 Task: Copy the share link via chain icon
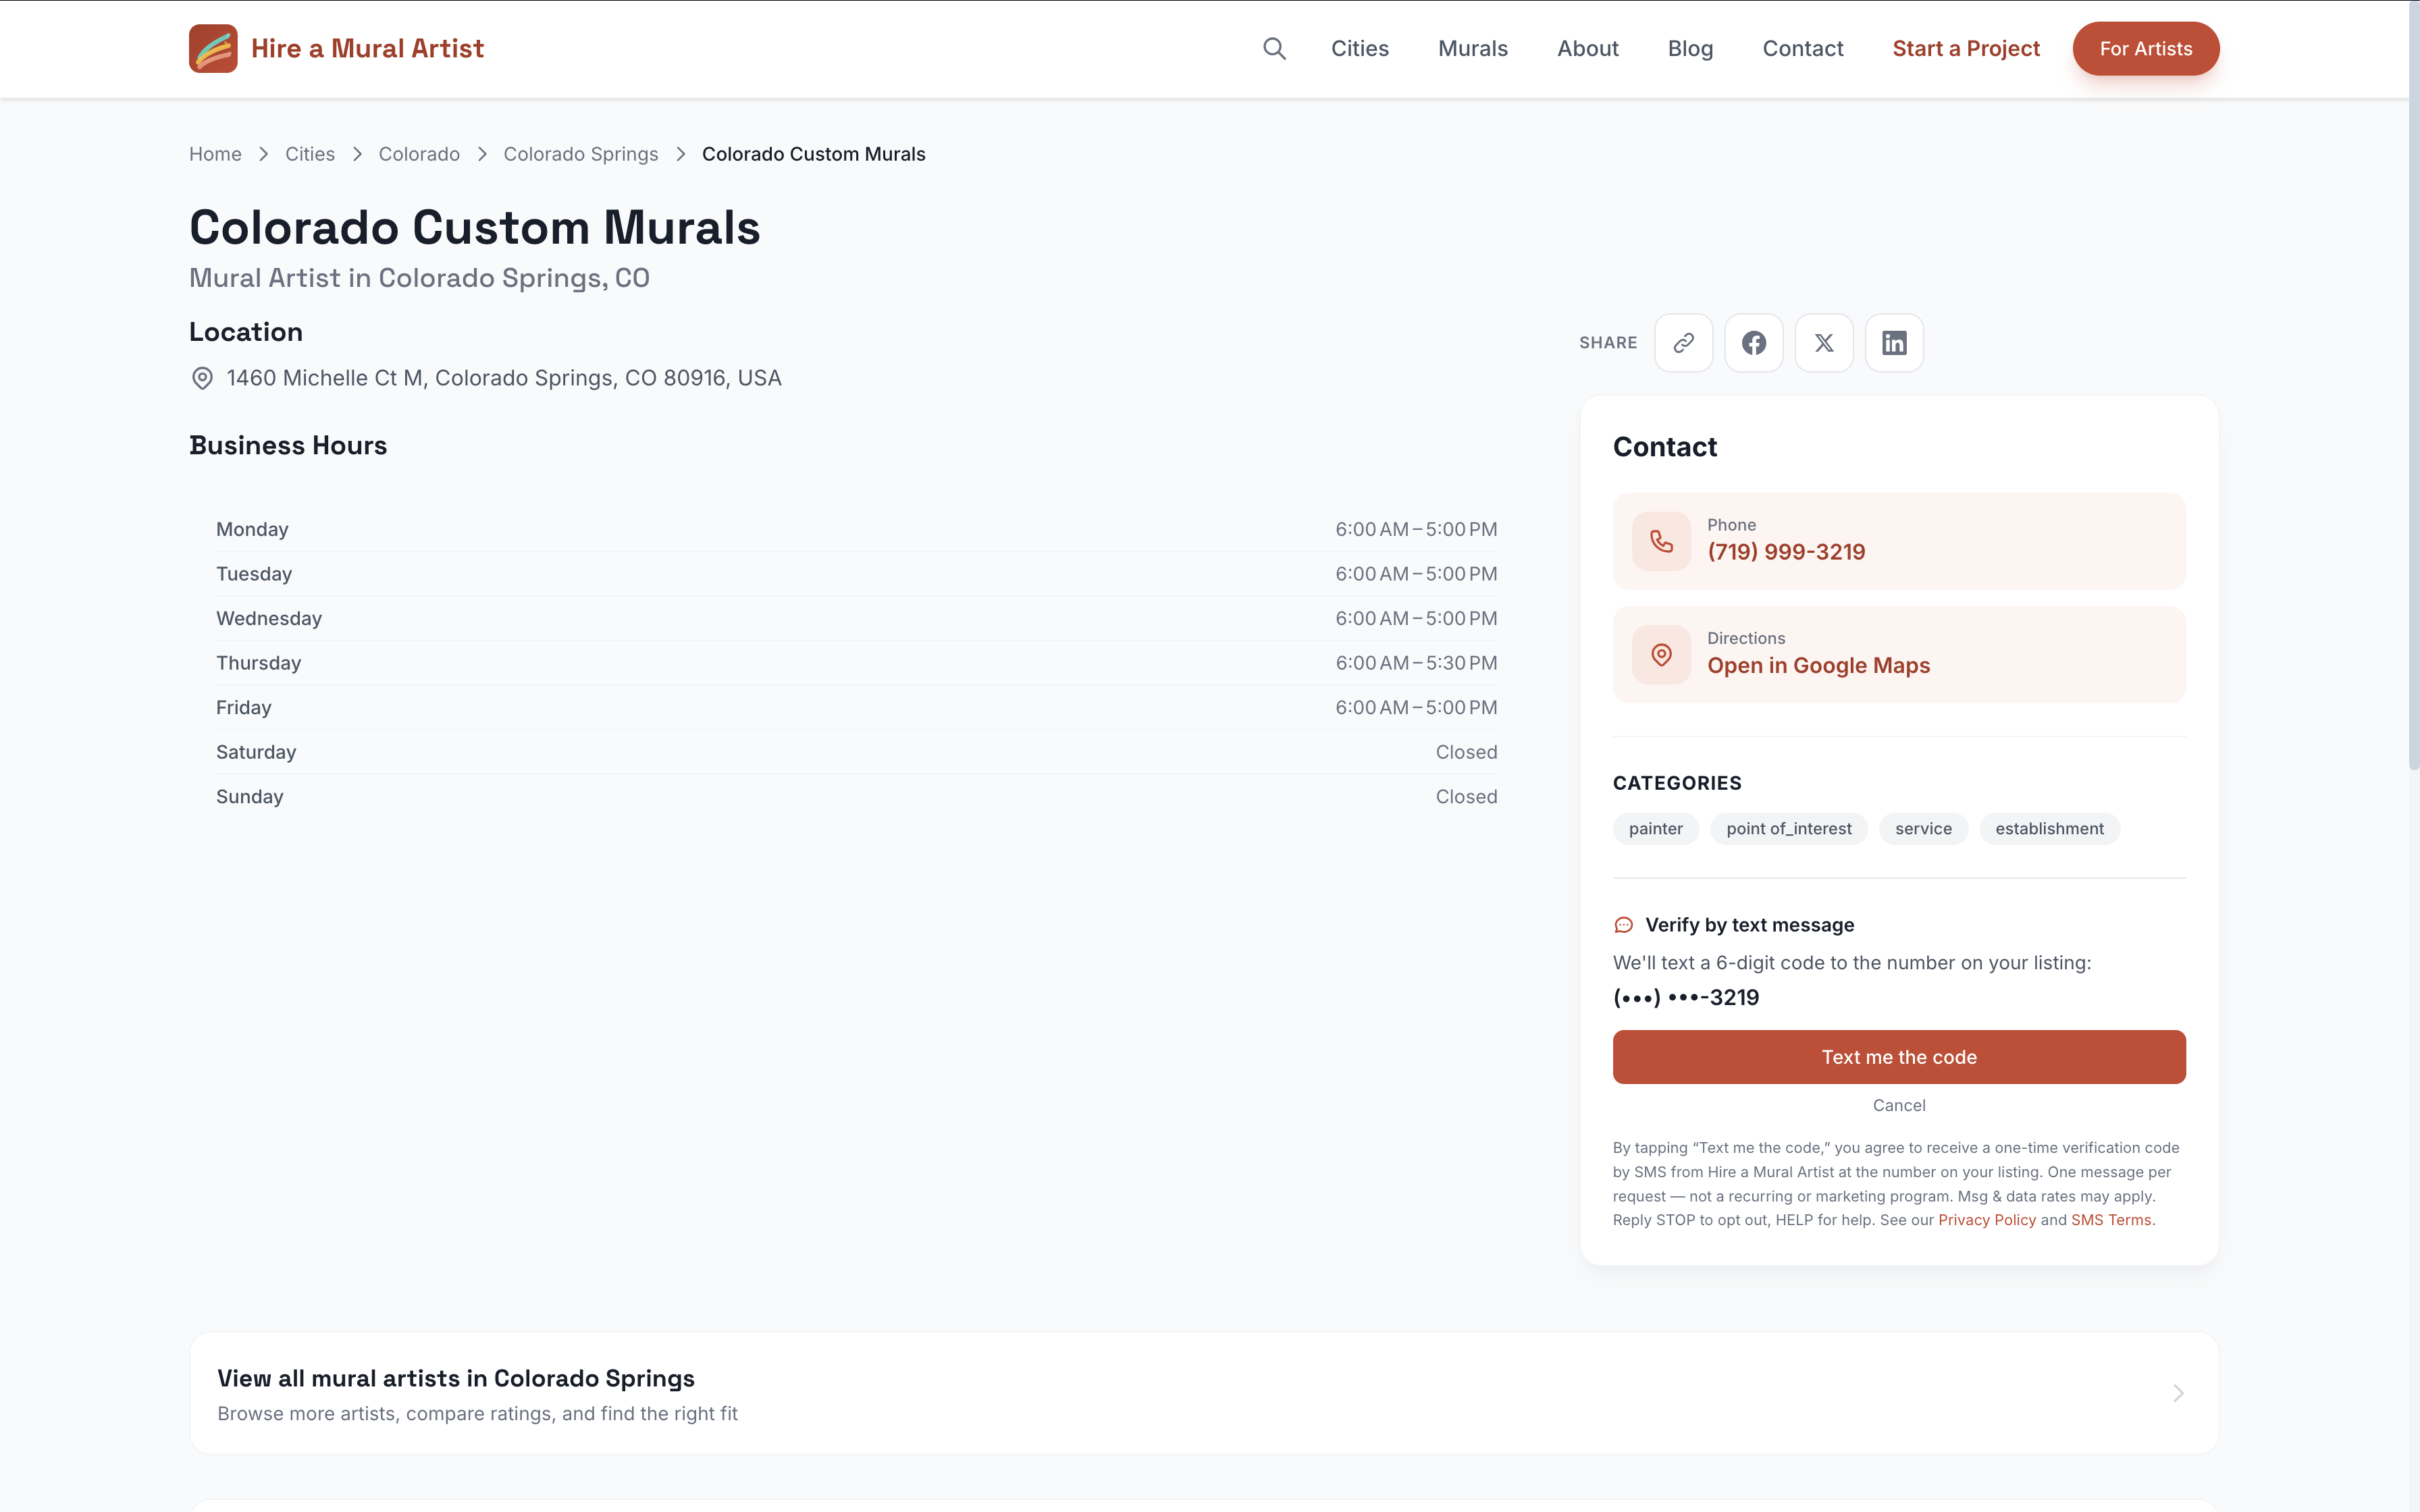[x=1684, y=343]
